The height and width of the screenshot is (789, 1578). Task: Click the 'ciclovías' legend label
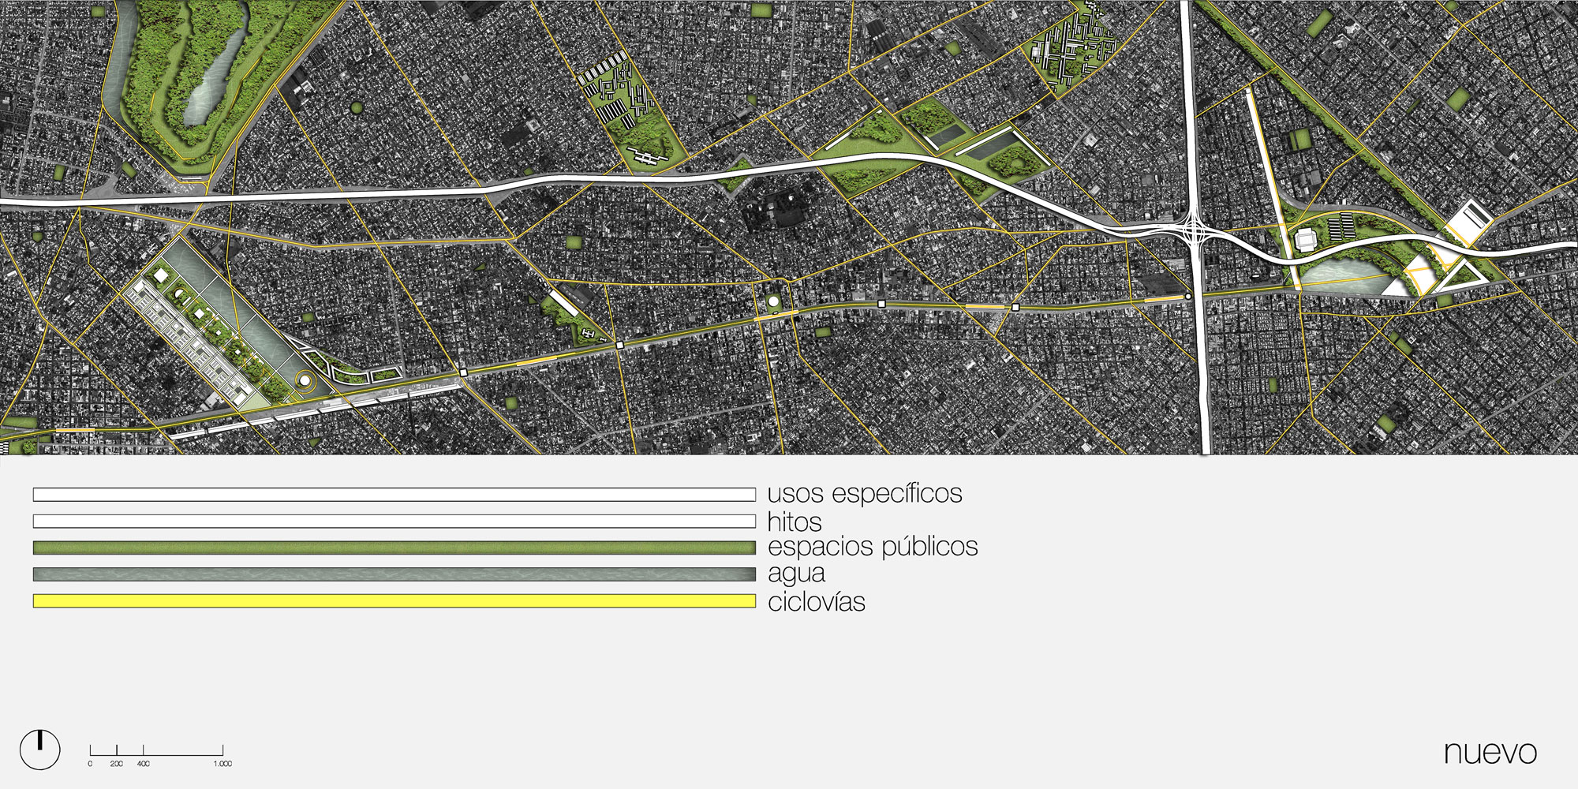pos(817,602)
